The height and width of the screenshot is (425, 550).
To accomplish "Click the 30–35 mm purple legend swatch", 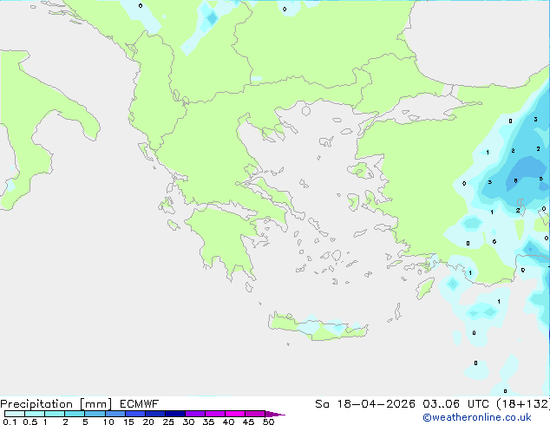I will pos(195,414).
